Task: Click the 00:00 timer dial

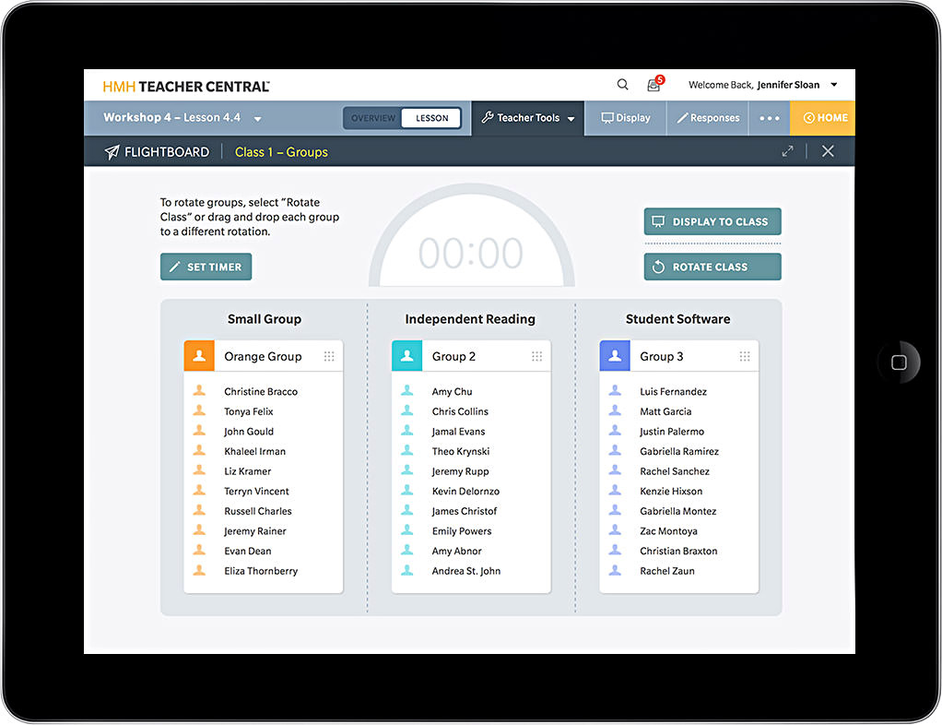Action: (x=471, y=253)
